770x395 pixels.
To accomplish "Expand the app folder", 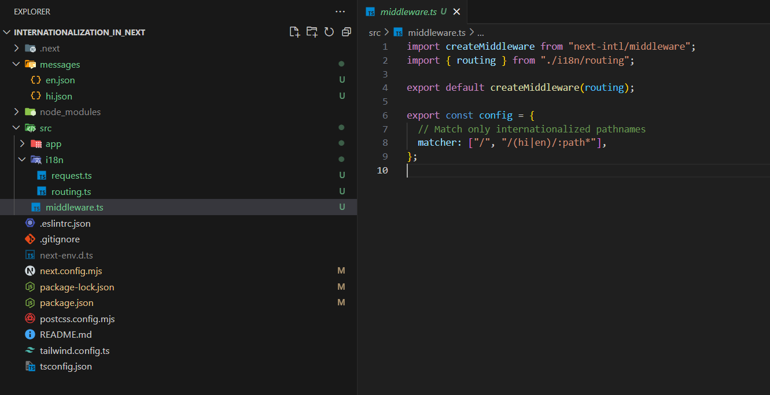I will pos(22,144).
